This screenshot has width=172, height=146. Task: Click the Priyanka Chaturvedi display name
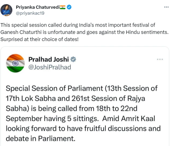[38, 7]
